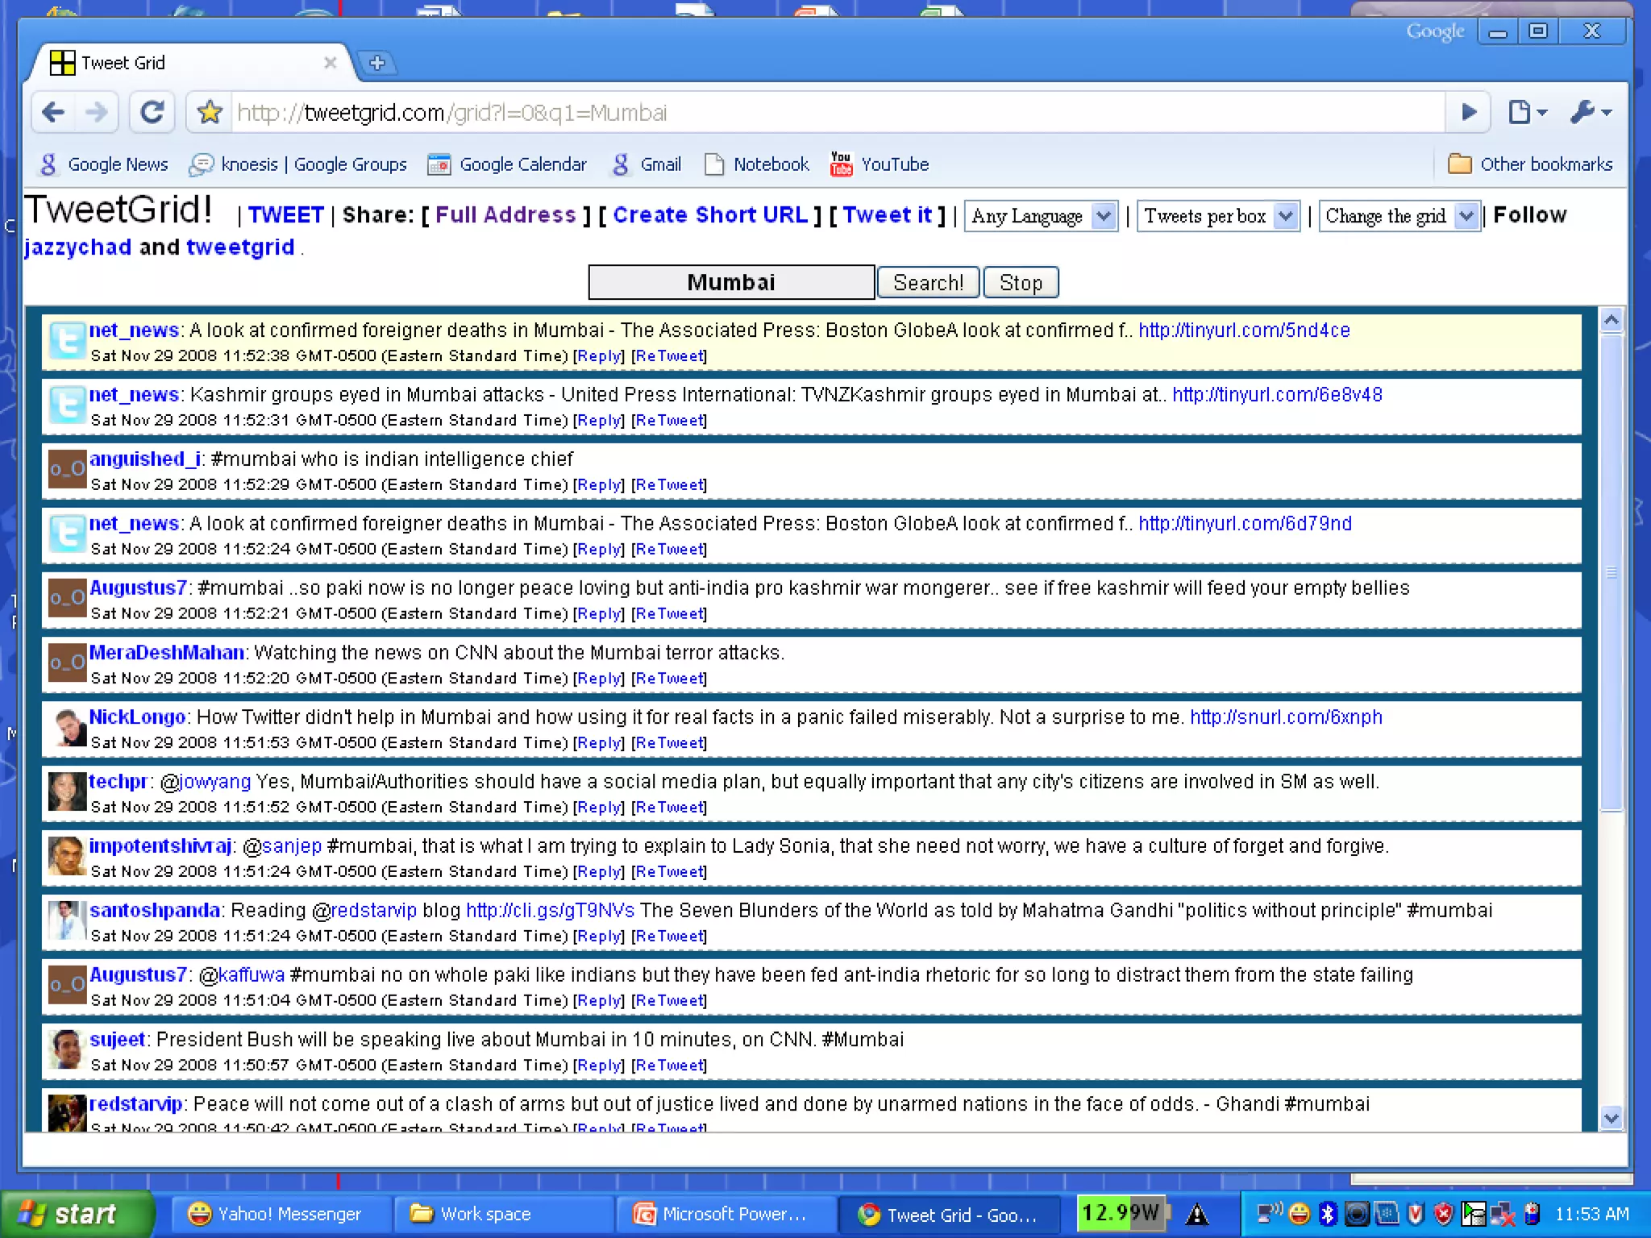This screenshot has width=1651, height=1238.
Task: Expand the Any Language dropdown
Action: [x=1041, y=216]
